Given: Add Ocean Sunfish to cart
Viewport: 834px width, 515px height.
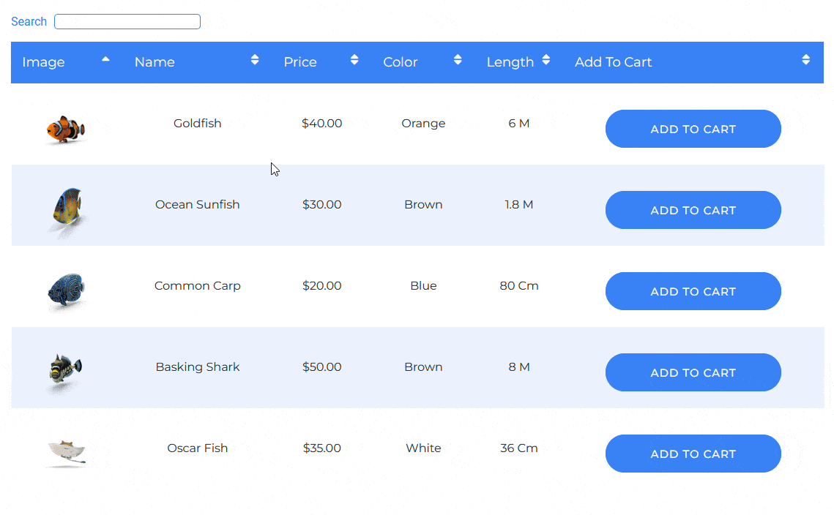Looking at the screenshot, I should (x=693, y=210).
